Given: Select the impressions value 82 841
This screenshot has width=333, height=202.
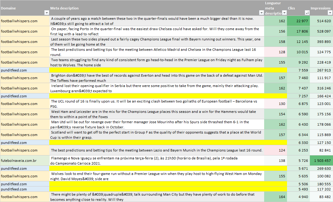Looking at the screenshot, I should [321, 150].
